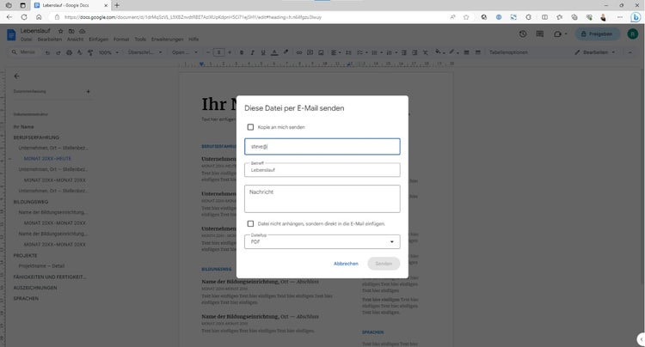Image resolution: width=645 pixels, height=347 pixels.
Task: Focus the recipient field containing 'steve@'
Action: coord(322,146)
